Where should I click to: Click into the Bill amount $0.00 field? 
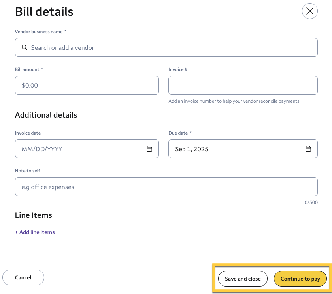tap(87, 85)
